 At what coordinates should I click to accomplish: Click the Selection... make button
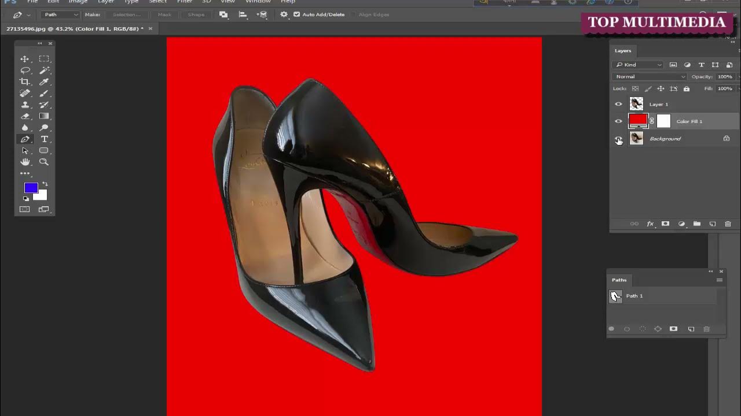click(x=127, y=14)
